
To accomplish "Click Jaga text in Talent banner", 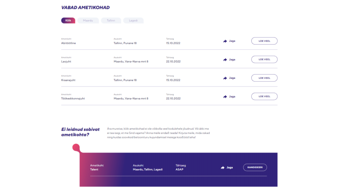I will point(230,168).
